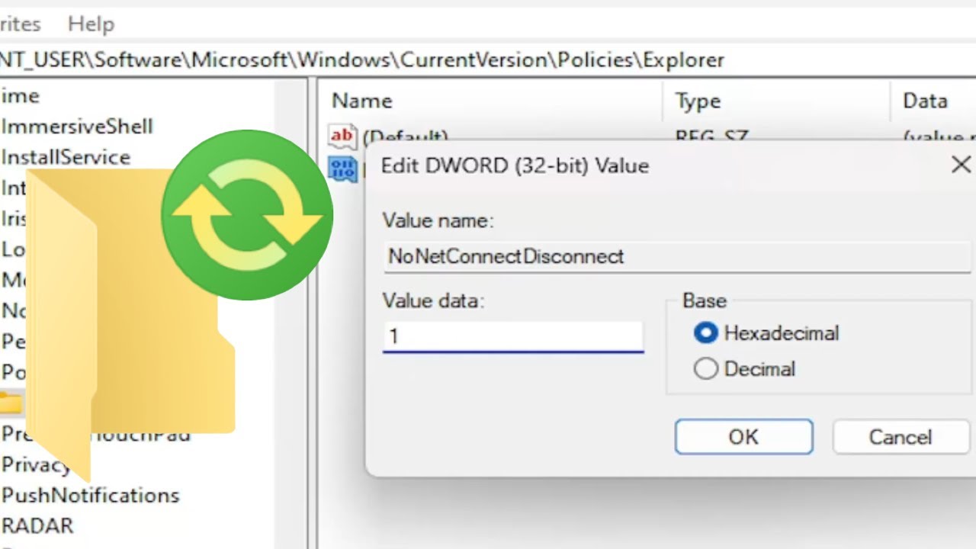Click the Data column header

pos(925,101)
